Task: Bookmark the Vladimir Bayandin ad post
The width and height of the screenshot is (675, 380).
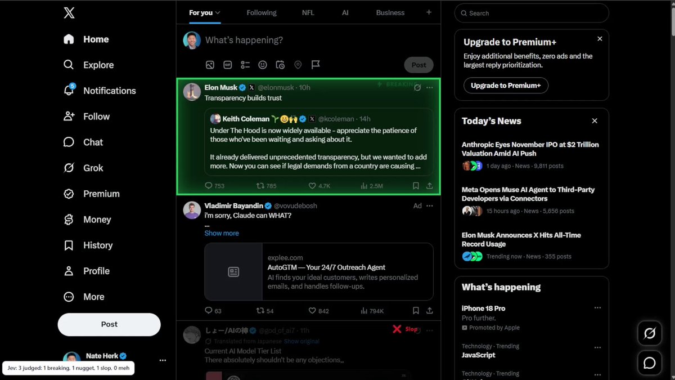Action: [x=416, y=311]
